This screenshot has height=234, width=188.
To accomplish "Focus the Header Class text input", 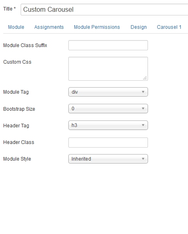I will 108,142.
